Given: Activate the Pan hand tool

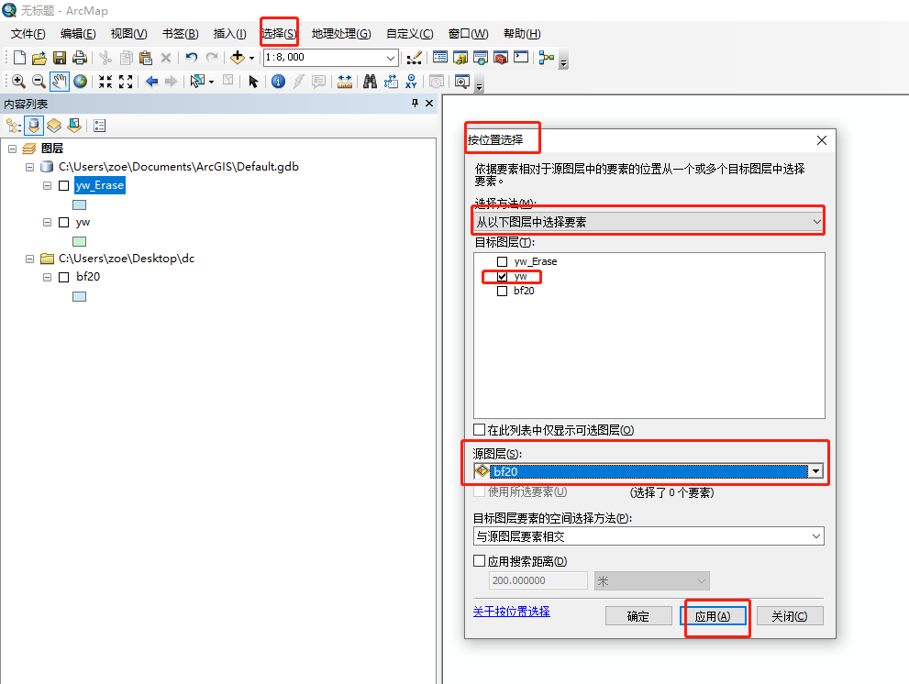Looking at the screenshot, I should tap(59, 82).
